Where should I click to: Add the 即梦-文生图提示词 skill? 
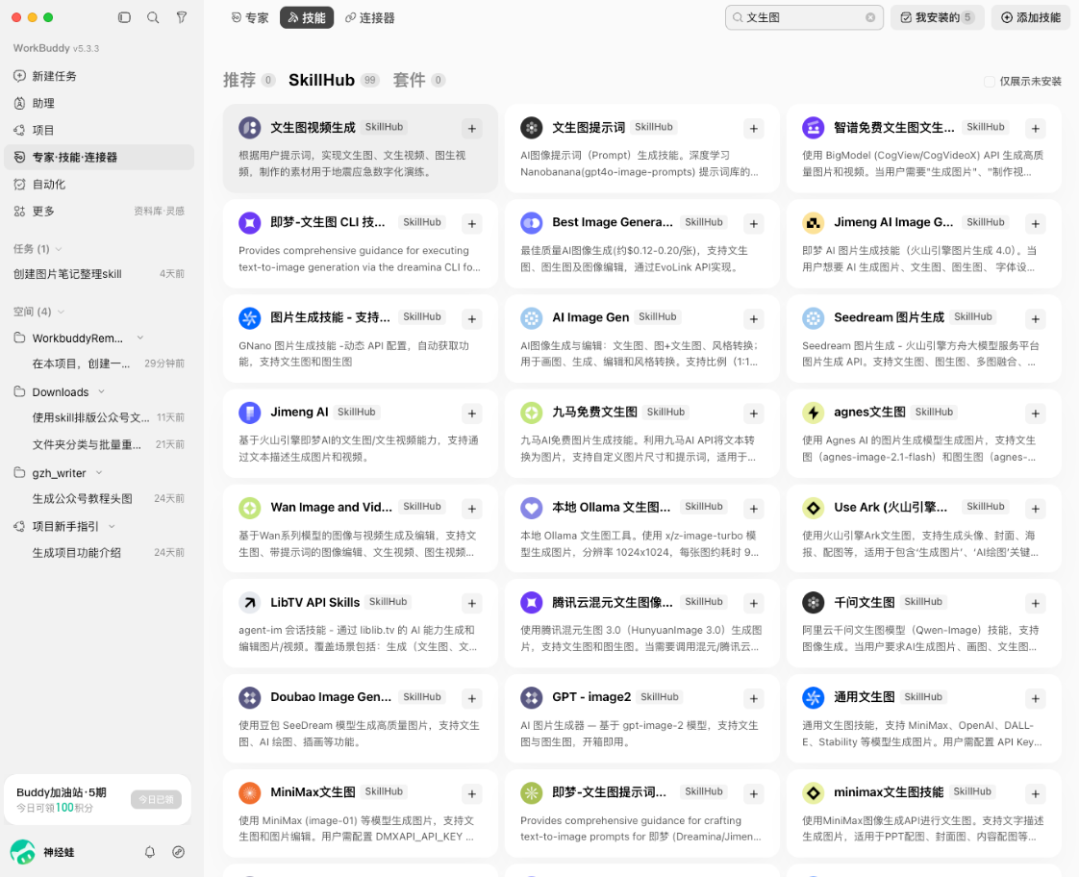(754, 793)
